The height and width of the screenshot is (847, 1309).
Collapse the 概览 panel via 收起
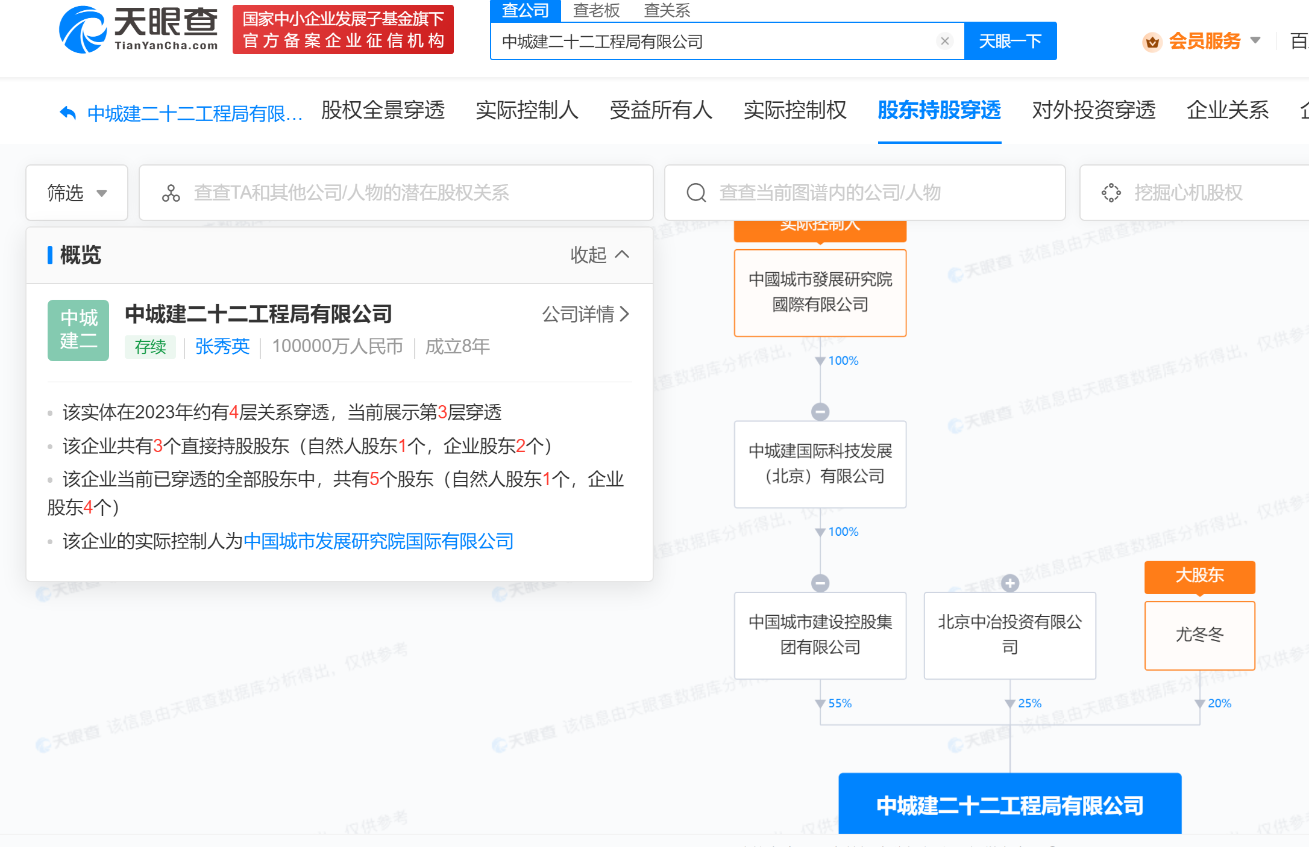click(600, 255)
